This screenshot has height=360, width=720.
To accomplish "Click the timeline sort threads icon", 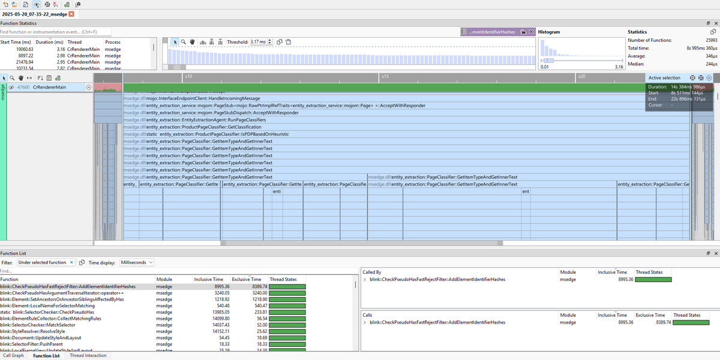I will click(x=40, y=78).
